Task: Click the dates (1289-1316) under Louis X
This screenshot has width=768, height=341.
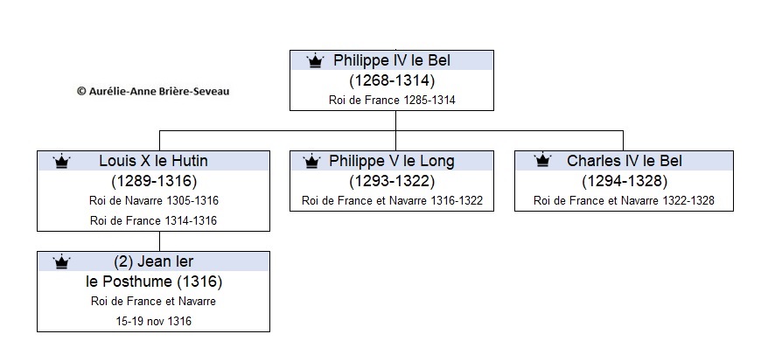Action: pos(154,181)
